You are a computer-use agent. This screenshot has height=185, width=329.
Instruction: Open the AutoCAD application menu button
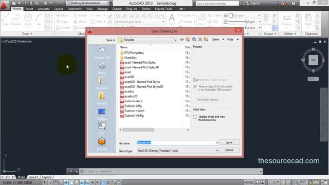click(4, 5)
